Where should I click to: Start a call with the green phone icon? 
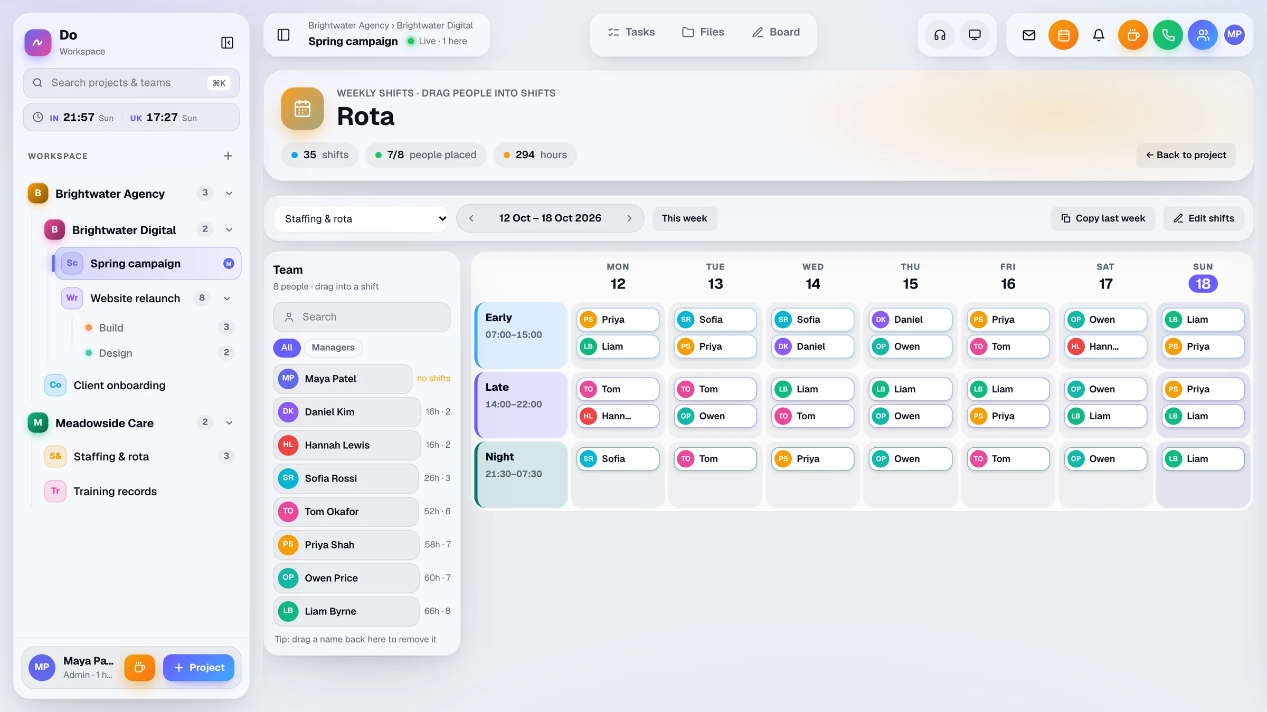1168,35
